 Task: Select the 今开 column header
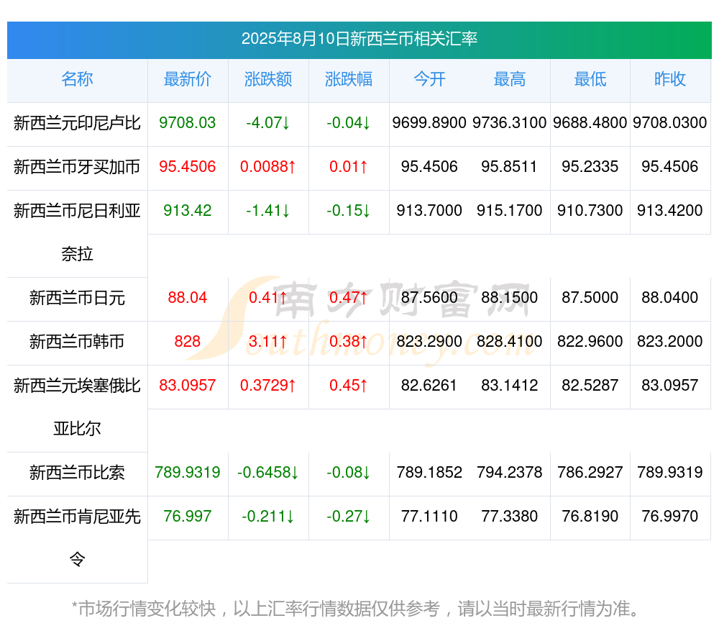pyautogui.click(x=429, y=79)
